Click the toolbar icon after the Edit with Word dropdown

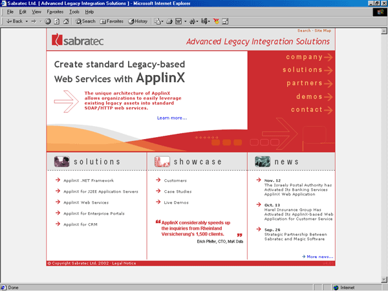[x=193, y=21]
